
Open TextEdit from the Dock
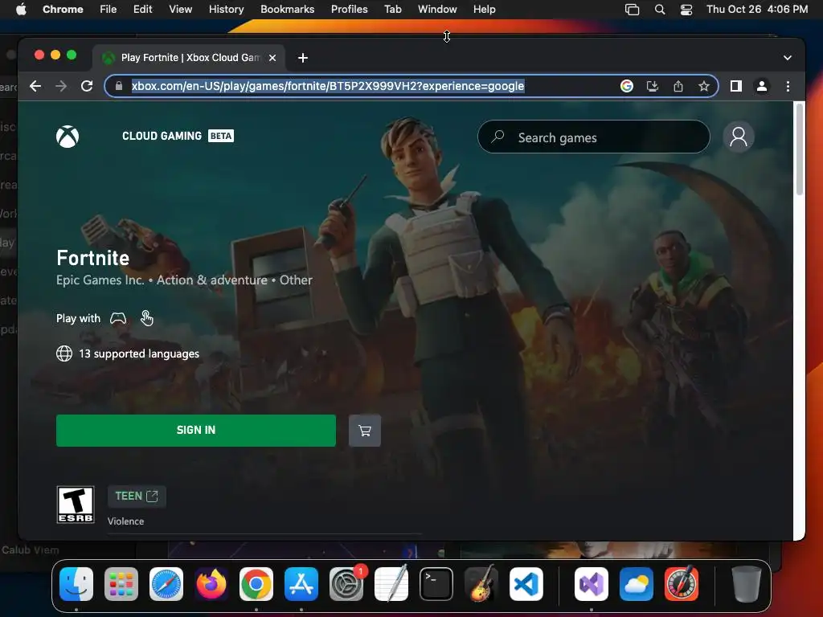(391, 584)
